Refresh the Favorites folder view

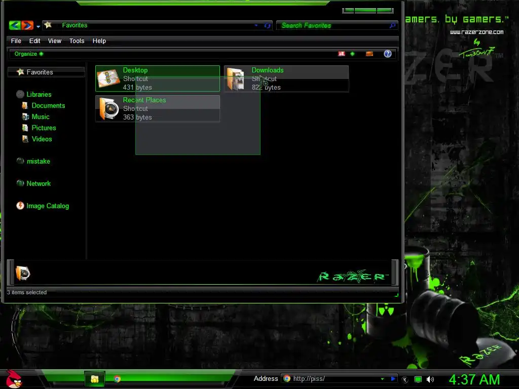pos(267,25)
